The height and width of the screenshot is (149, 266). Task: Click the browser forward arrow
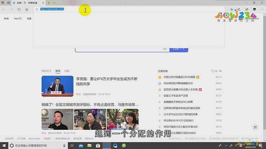pos(11,9)
